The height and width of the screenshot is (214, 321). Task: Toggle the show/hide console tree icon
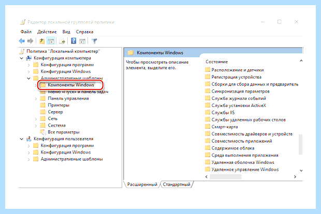(x=51, y=41)
